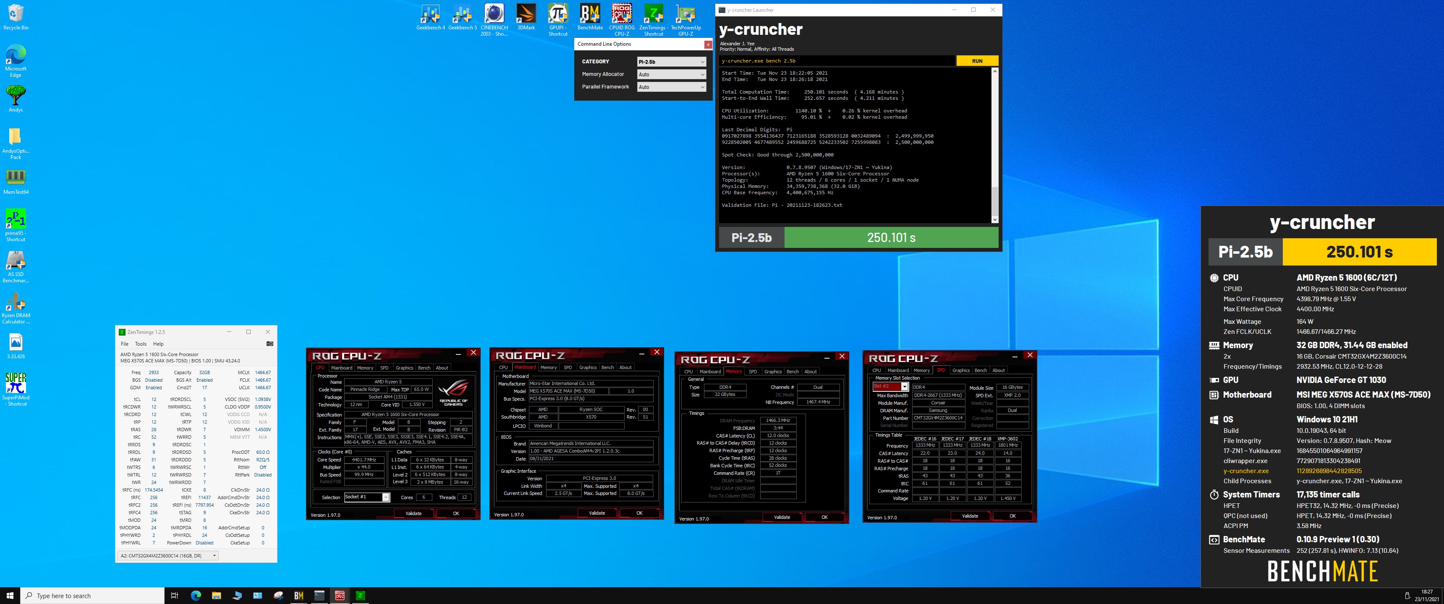Select Memory tab in Mainboard CPU-Z window
Screen dimensions: 1444x604
tap(548, 367)
